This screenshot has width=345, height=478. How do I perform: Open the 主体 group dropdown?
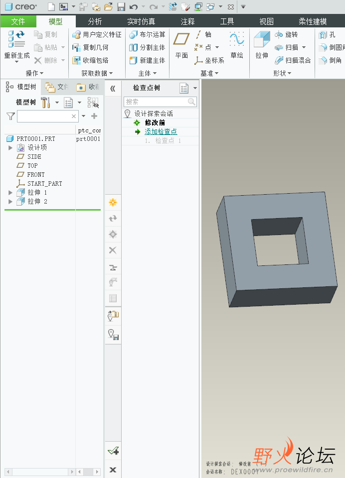pyautogui.click(x=148, y=73)
